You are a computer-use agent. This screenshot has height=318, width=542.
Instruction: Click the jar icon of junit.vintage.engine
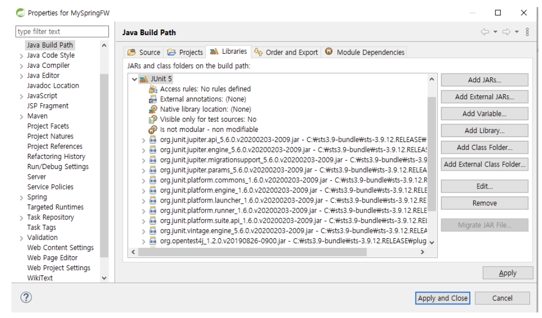click(x=153, y=231)
